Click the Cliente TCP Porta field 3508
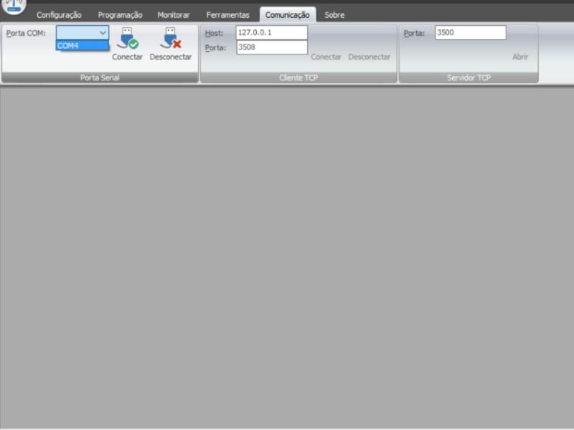Image resolution: width=574 pixels, height=430 pixels. (x=271, y=47)
